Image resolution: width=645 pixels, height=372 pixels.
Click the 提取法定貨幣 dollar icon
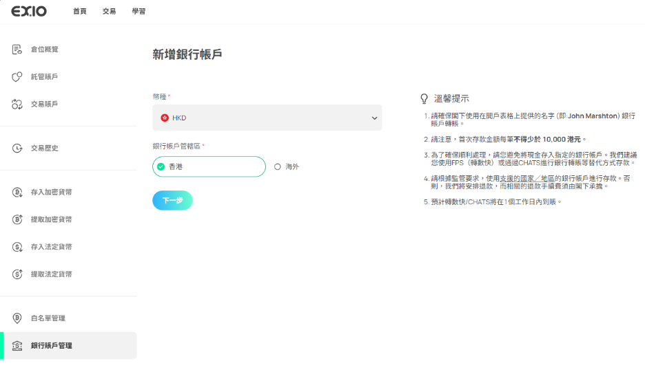point(17,274)
